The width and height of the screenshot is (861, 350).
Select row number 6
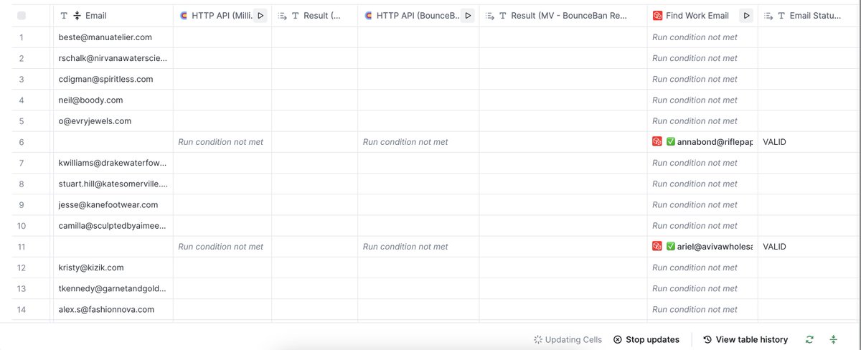click(x=22, y=142)
